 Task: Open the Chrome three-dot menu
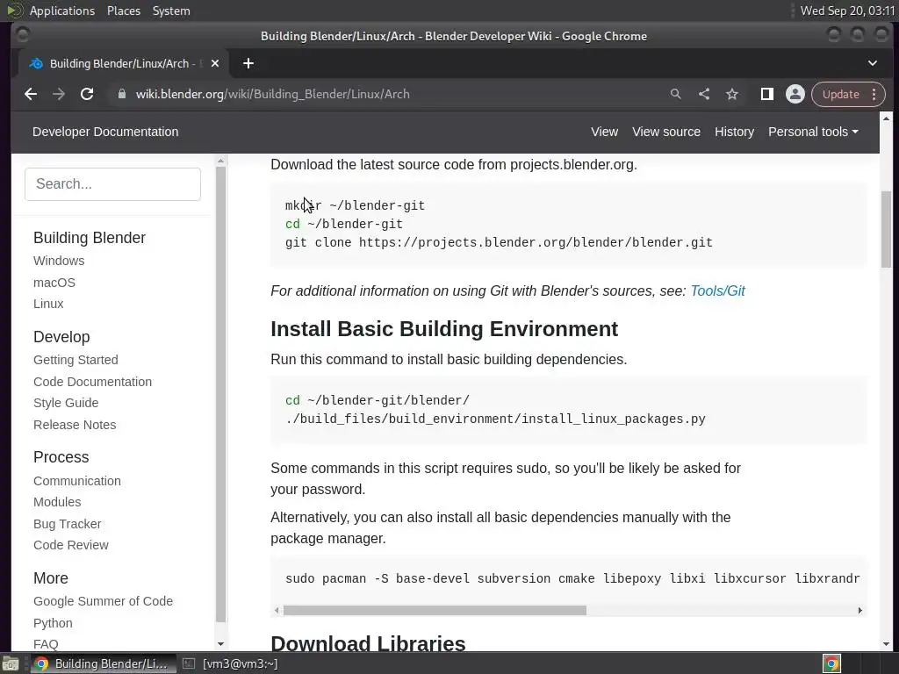[x=874, y=94]
